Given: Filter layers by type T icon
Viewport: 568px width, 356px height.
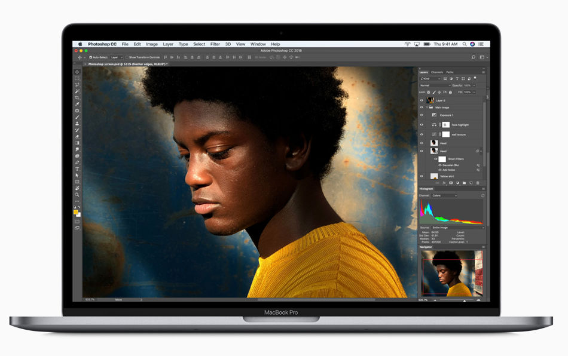Looking at the screenshot, I should pyautogui.click(x=457, y=78).
